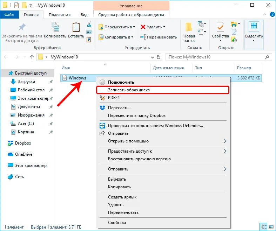Click the Копировать ribbon icon
Viewport: 276px width, 231px height.
click(x=55, y=27)
